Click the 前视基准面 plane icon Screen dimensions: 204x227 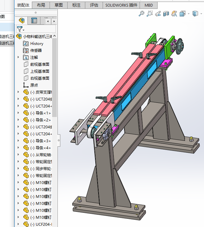26,64
